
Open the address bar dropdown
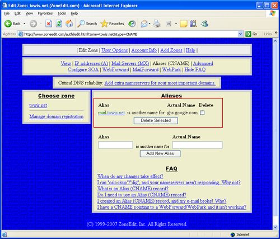click(x=240, y=34)
